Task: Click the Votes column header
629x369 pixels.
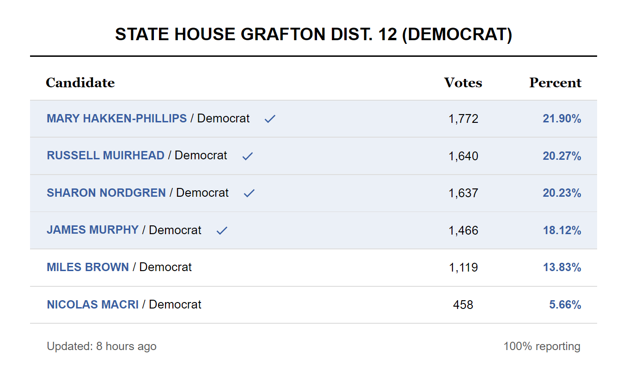Action: point(463,83)
